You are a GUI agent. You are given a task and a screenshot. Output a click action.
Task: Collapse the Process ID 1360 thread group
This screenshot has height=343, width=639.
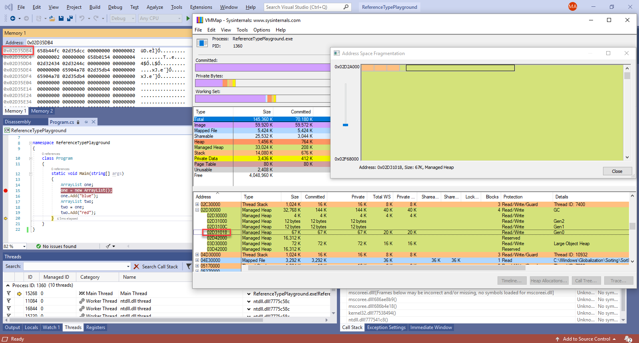point(8,286)
